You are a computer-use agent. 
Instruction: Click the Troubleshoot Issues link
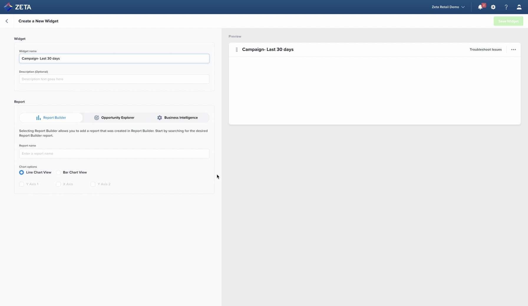(x=485, y=50)
